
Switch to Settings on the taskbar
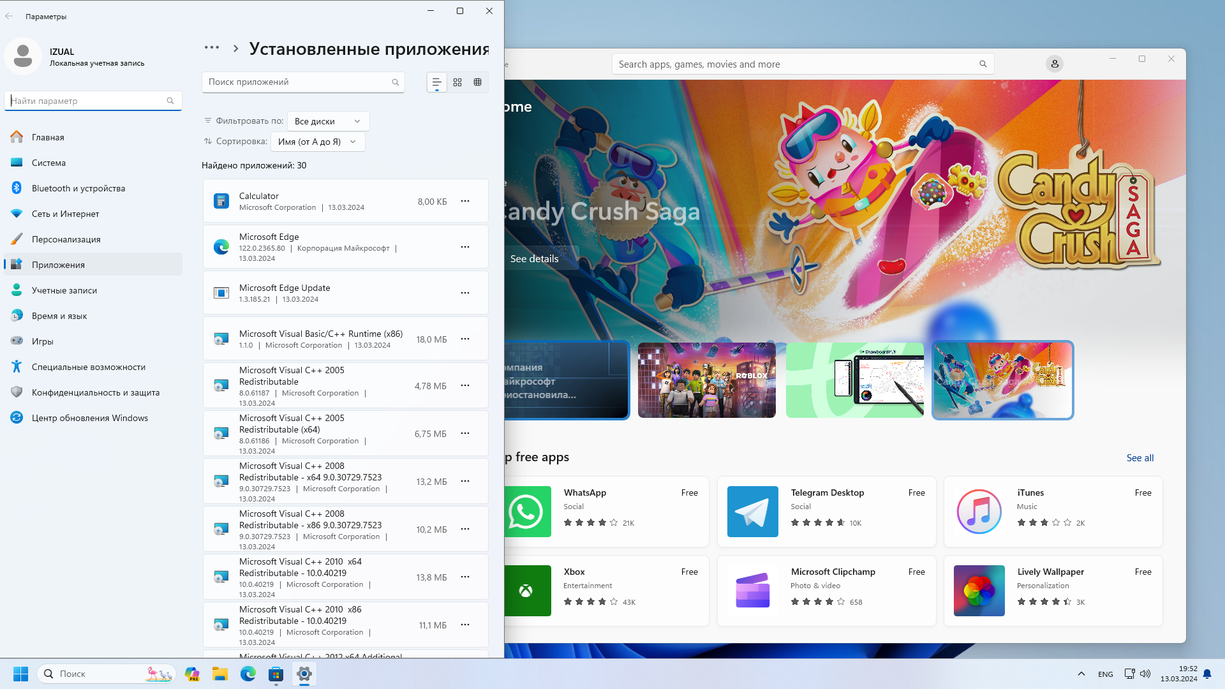click(x=304, y=674)
